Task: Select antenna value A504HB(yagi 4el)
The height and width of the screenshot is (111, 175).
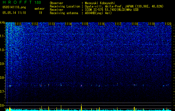Action: click(98, 13)
